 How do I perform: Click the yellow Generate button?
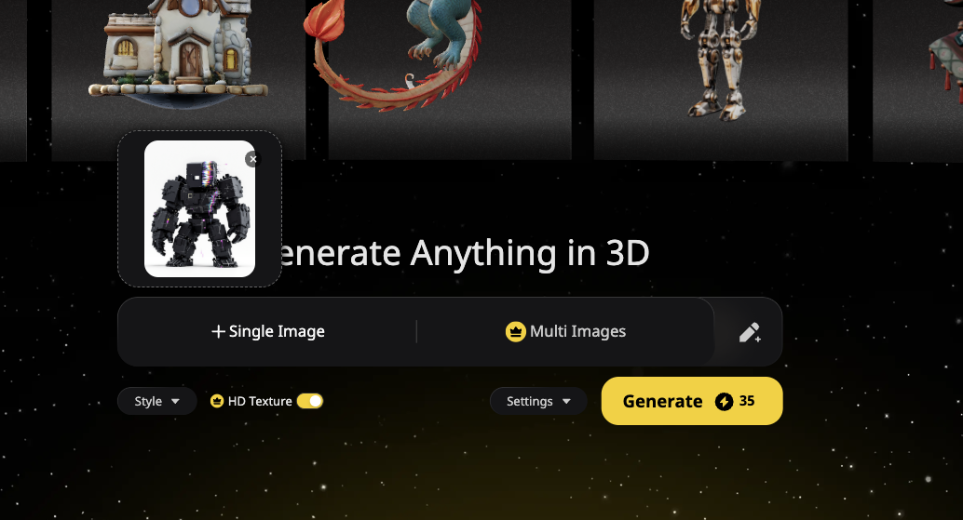(692, 401)
